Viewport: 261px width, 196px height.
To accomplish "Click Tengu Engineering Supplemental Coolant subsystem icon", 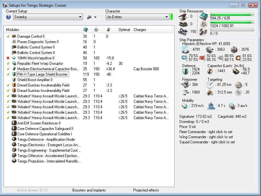I will [x=14, y=150].
